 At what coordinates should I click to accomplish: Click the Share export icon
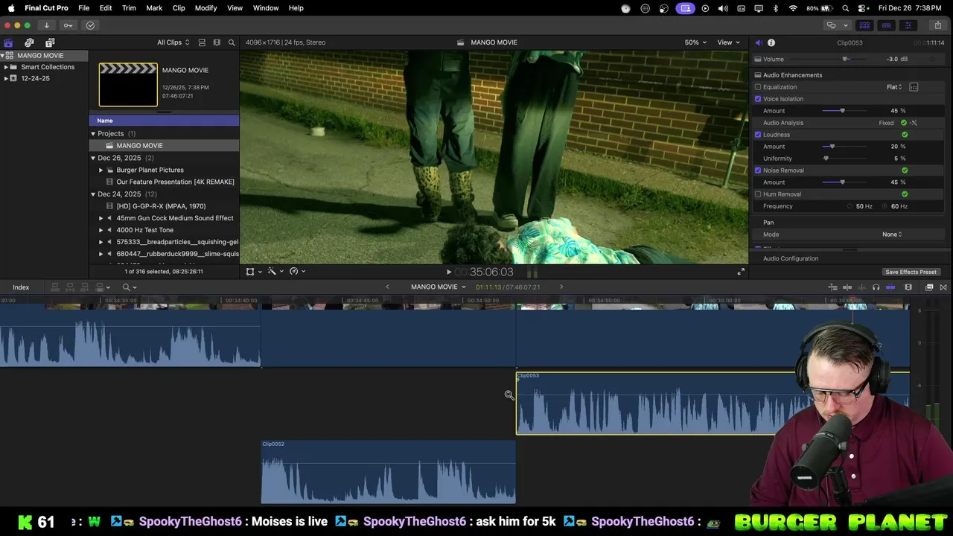click(937, 25)
